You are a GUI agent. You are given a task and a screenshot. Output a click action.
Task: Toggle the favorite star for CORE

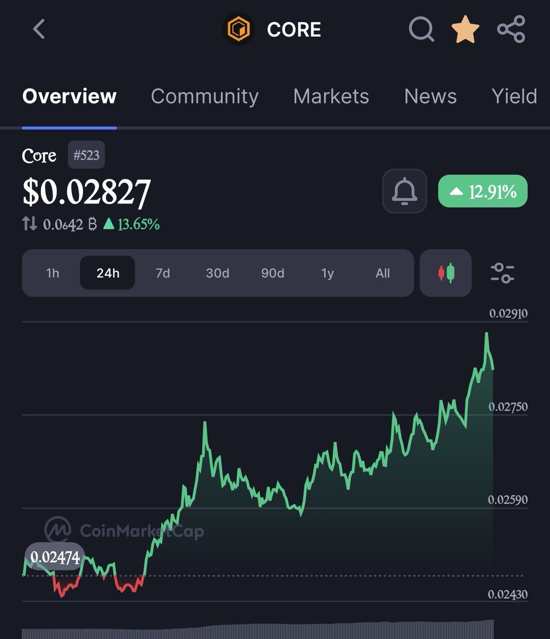465,29
